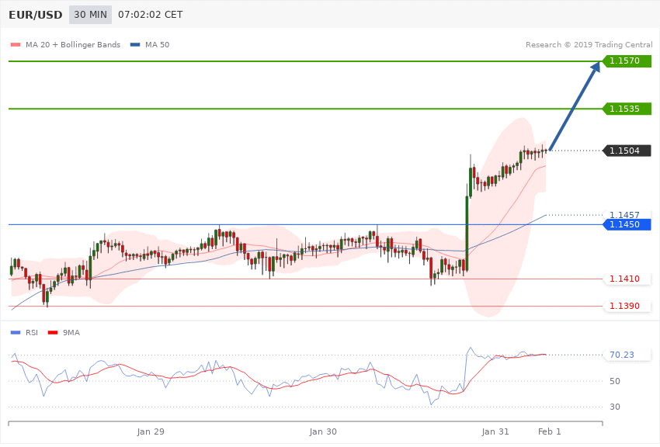Click the 1.1450 pivot level tag
The width and height of the screenshot is (660, 447).
pyautogui.click(x=627, y=224)
